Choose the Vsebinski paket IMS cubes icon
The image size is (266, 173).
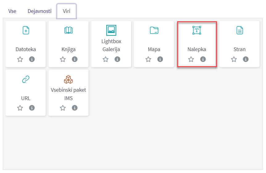(69, 79)
